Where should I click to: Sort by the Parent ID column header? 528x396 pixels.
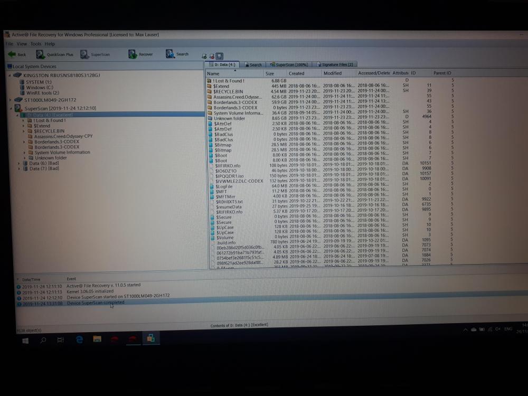coord(442,73)
